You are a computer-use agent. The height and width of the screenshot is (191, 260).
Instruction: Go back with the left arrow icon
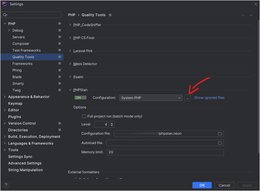[244, 16]
